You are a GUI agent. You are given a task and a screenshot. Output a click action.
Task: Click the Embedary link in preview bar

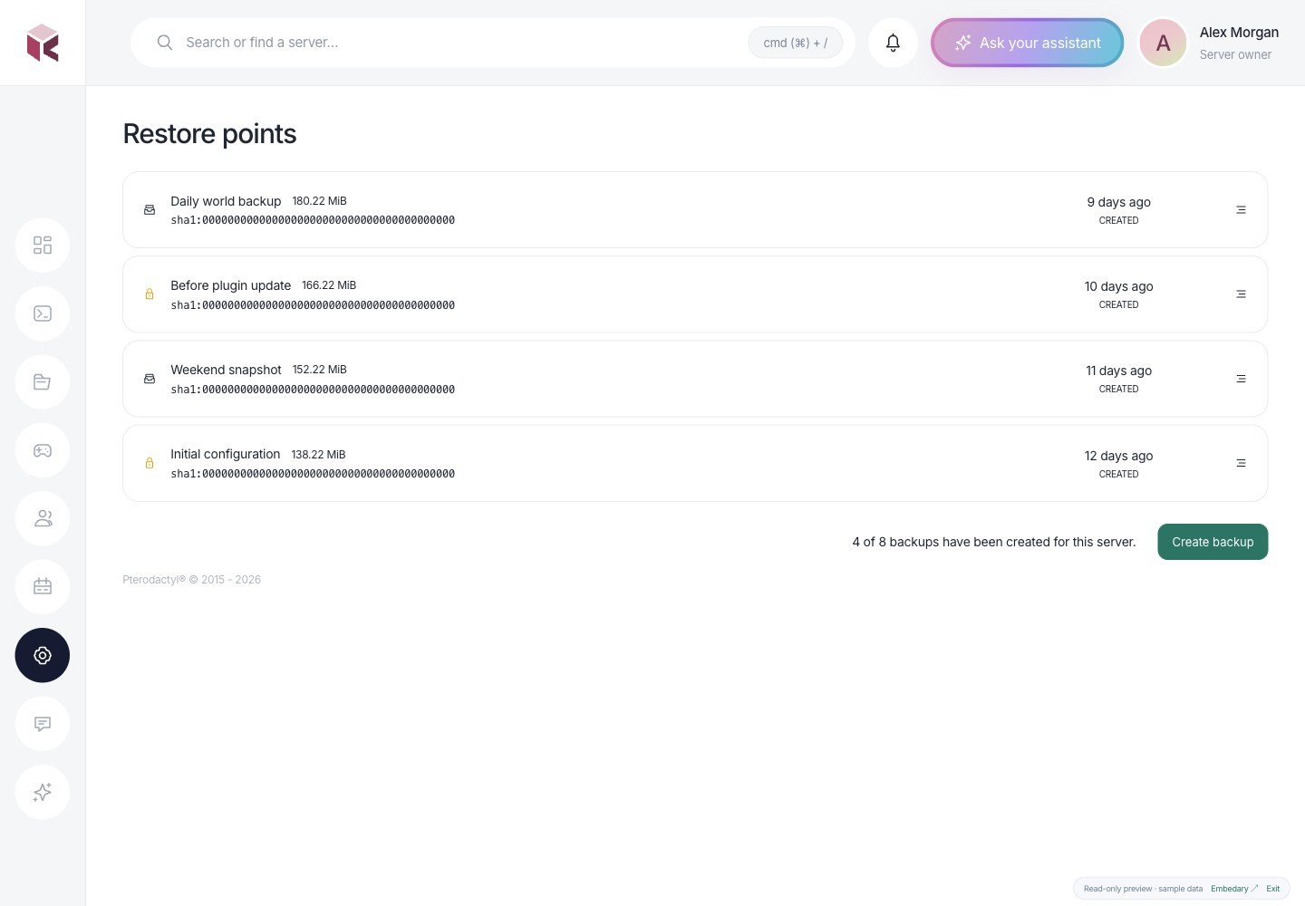click(1233, 889)
